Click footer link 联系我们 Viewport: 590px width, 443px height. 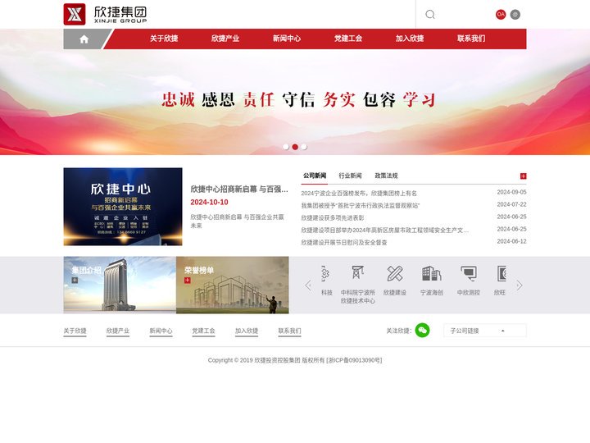pyautogui.click(x=289, y=331)
